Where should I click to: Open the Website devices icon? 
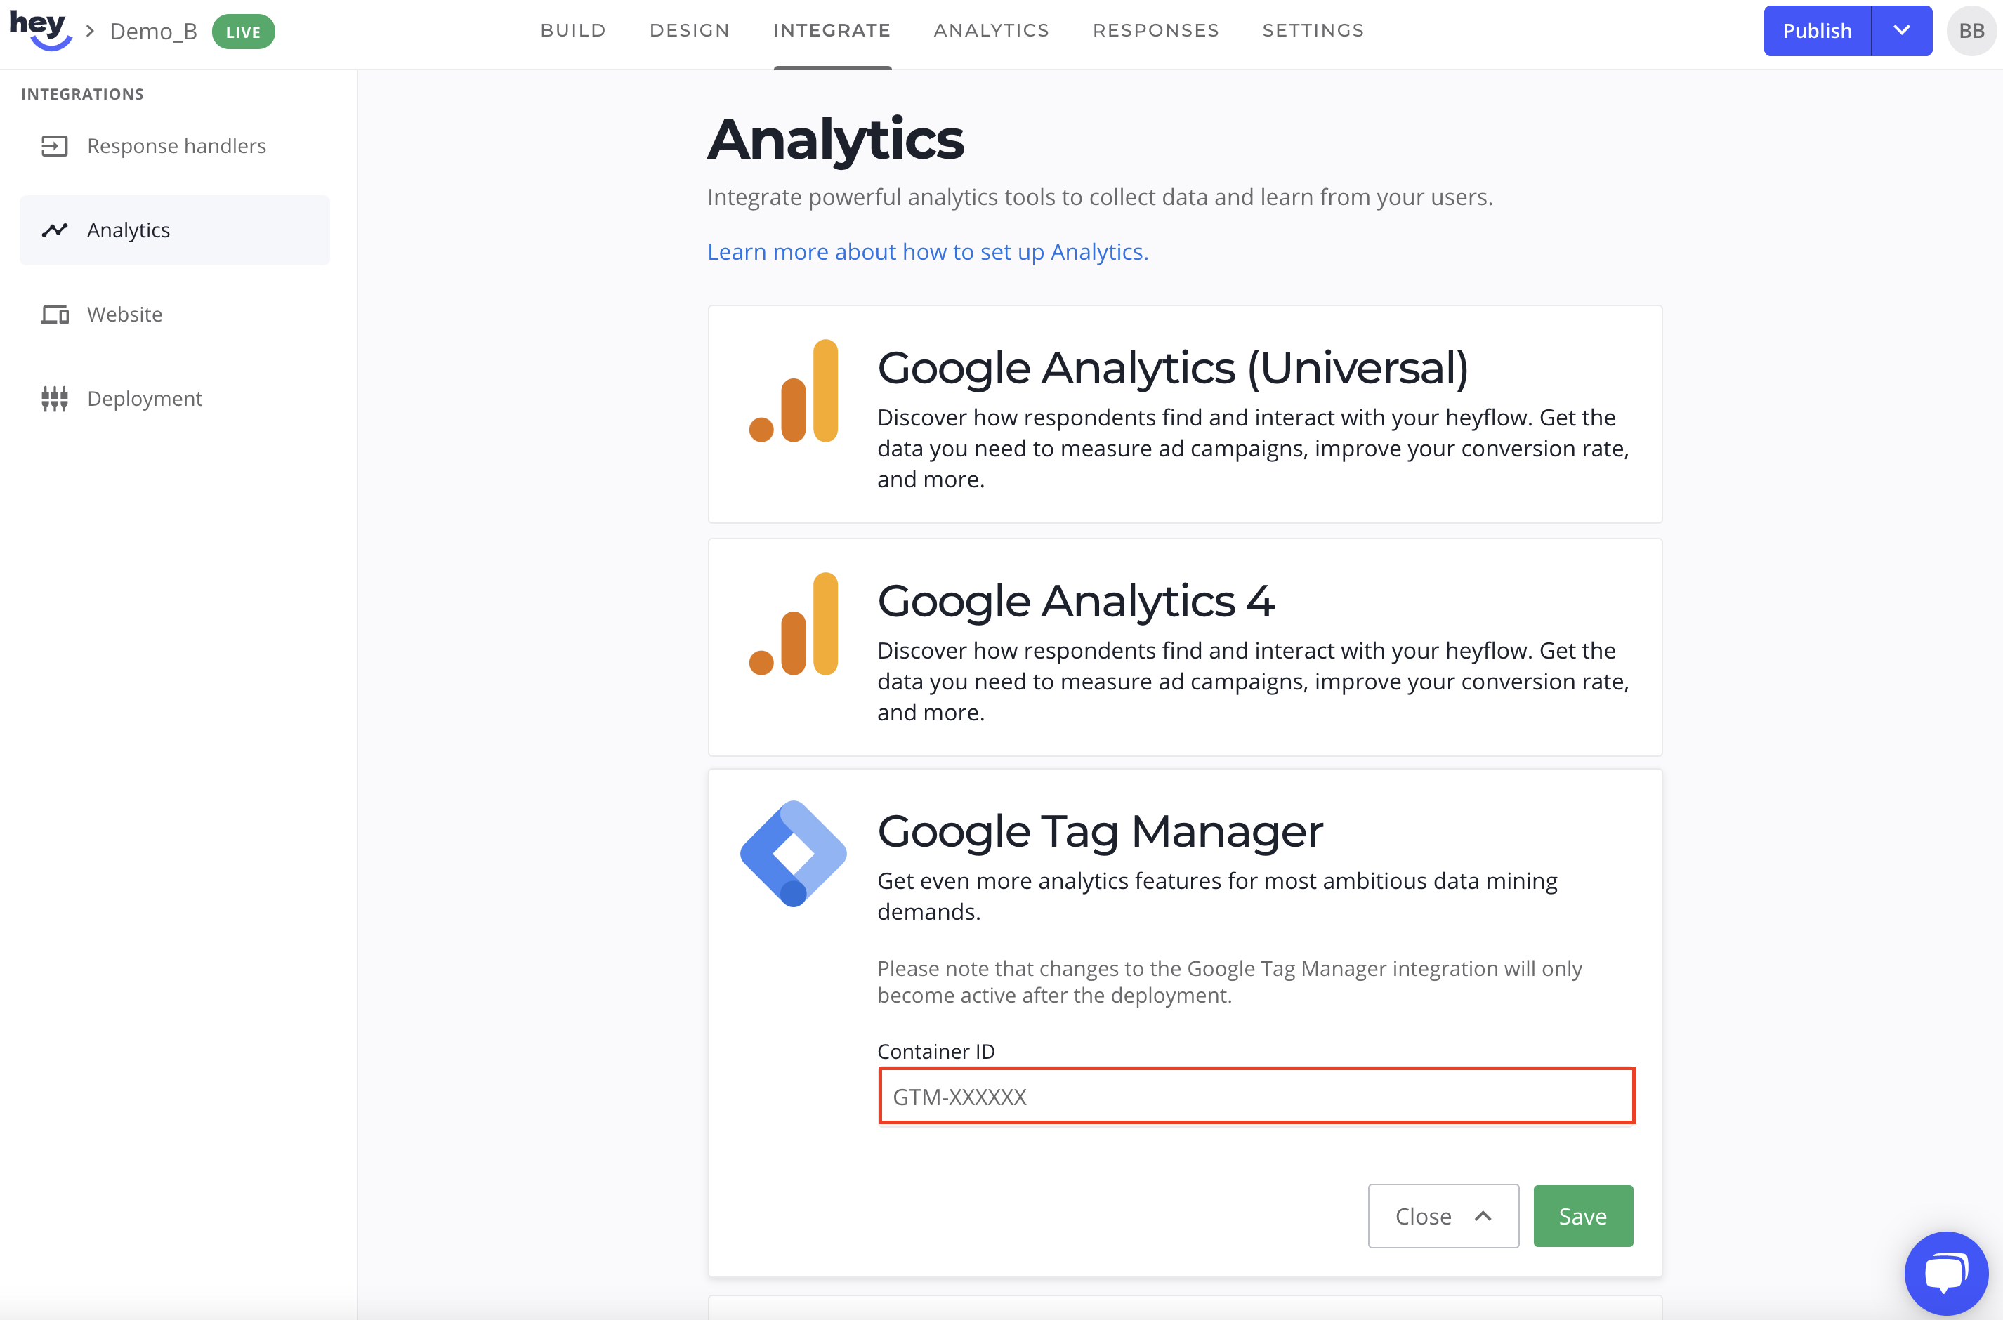coord(55,315)
